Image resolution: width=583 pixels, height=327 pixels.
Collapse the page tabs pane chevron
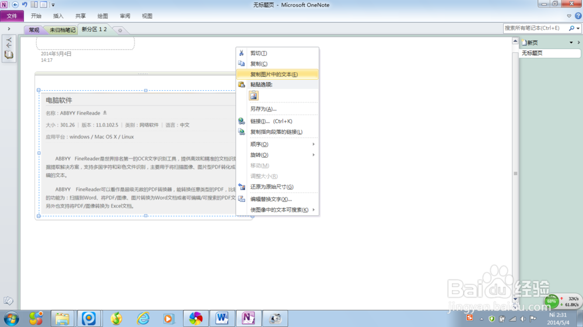(578, 42)
